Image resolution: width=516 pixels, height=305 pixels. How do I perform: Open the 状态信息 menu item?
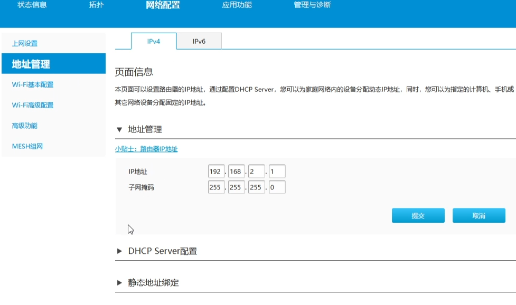pyautogui.click(x=31, y=5)
